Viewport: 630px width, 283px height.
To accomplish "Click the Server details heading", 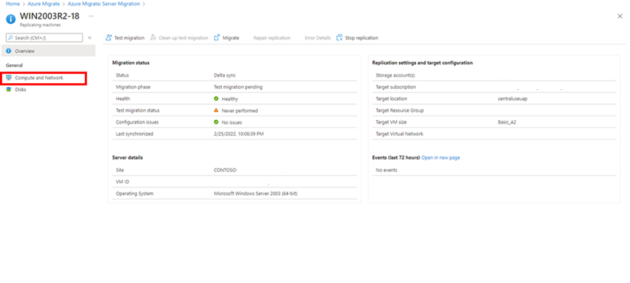I will click(x=128, y=158).
